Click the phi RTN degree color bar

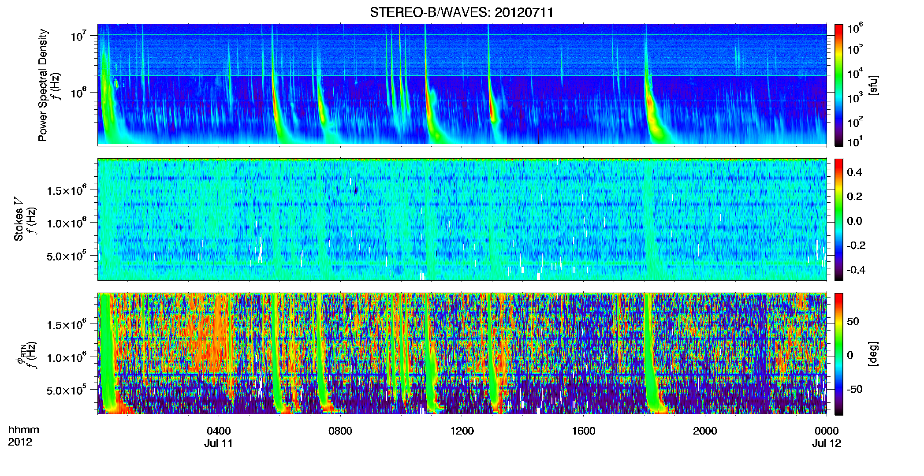click(x=839, y=354)
